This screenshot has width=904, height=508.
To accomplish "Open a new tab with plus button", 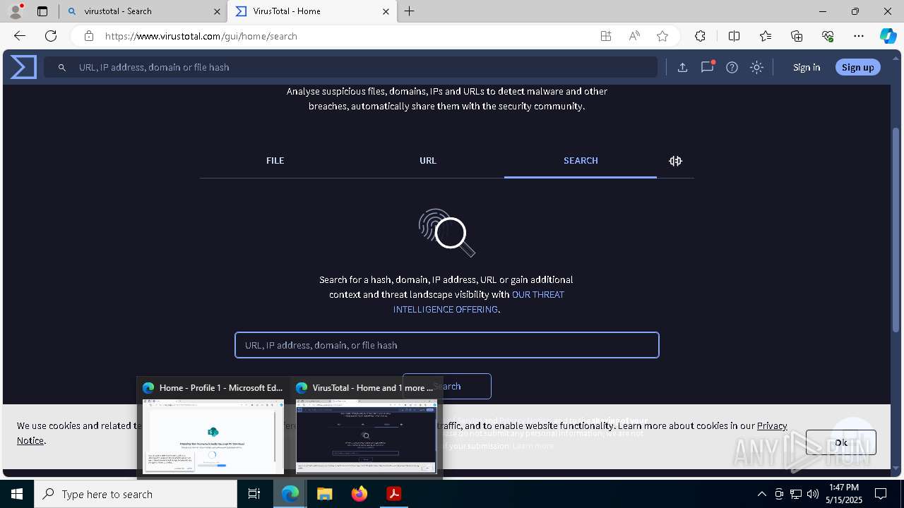I will pyautogui.click(x=410, y=11).
